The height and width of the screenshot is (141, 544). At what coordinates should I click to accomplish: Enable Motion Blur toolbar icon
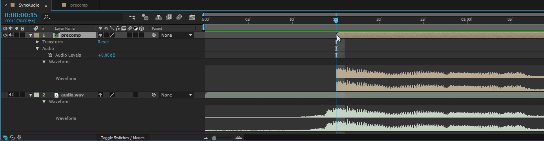point(179,17)
